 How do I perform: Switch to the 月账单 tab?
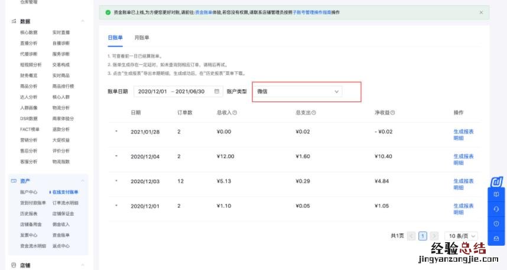click(141, 38)
